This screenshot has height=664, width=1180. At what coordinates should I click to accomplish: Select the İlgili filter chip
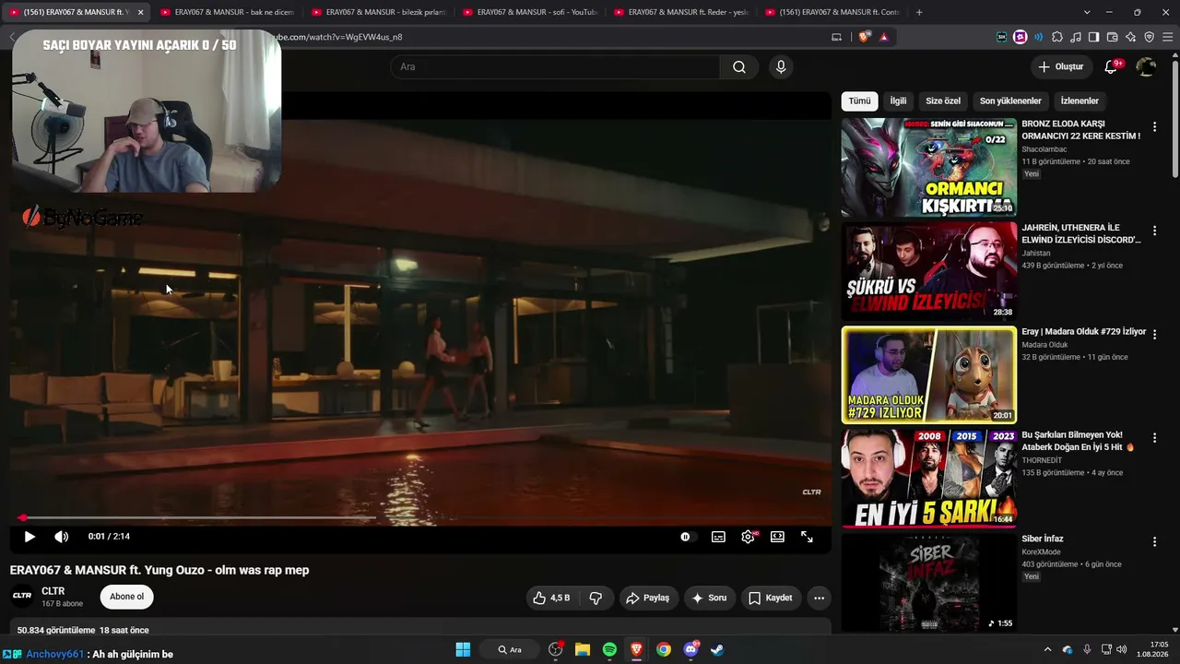click(x=898, y=101)
